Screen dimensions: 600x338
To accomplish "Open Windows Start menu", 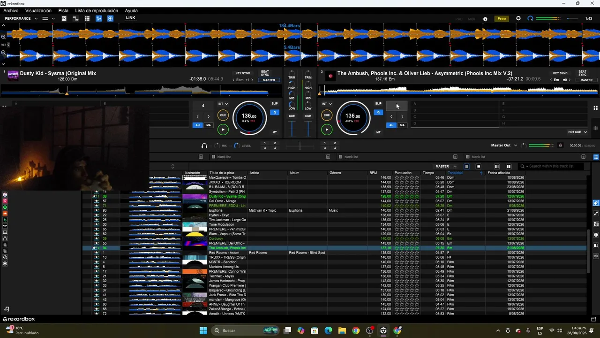I will click(203, 330).
